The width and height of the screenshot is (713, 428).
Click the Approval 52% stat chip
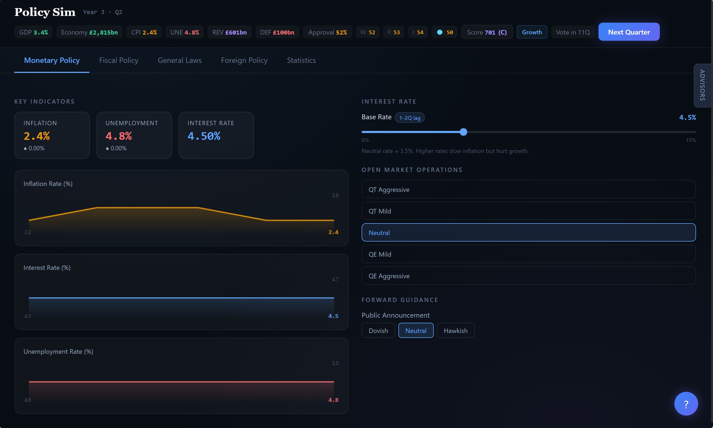tap(327, 32)
